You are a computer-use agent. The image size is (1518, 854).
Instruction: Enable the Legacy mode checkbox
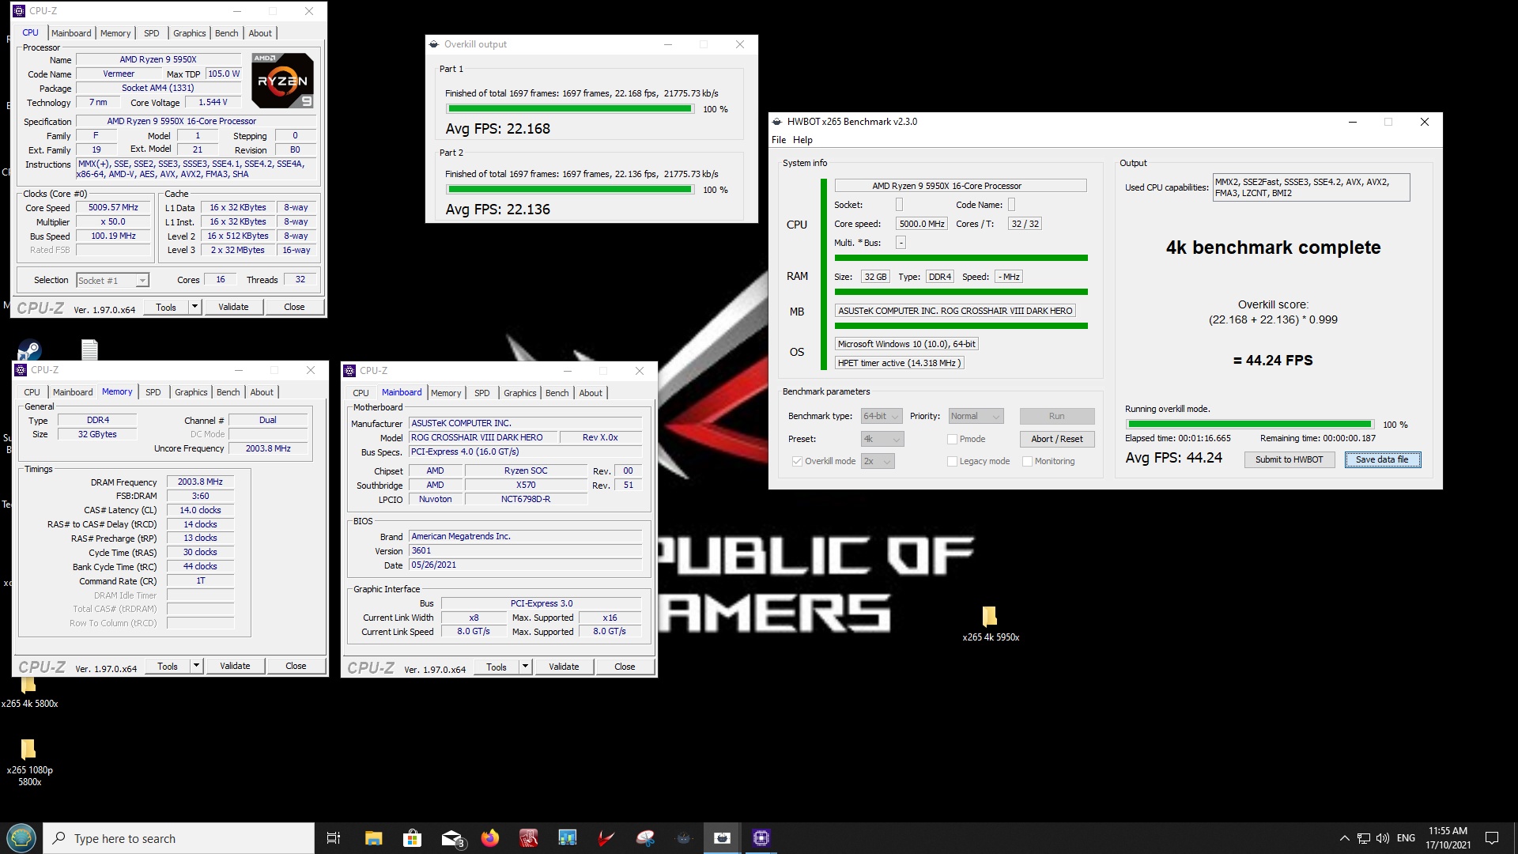click(952, 461)
